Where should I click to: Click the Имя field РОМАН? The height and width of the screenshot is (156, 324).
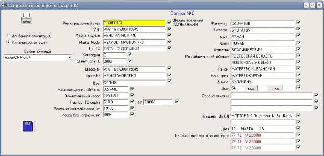(262, 37)
